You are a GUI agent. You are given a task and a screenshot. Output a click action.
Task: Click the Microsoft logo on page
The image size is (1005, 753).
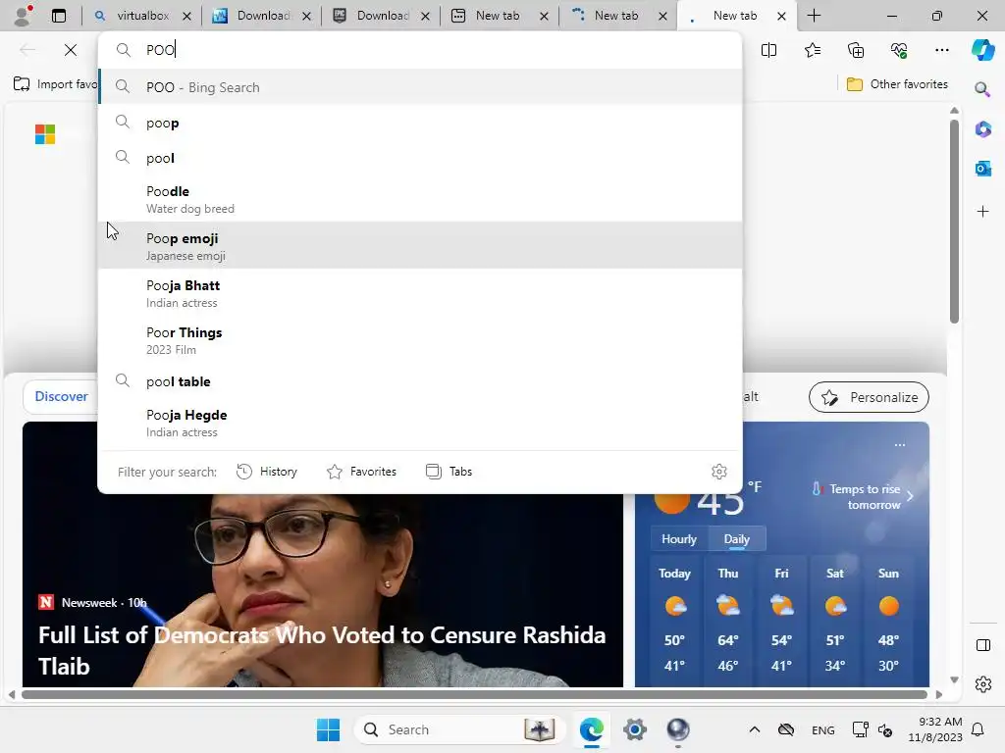tap(45, 134)
